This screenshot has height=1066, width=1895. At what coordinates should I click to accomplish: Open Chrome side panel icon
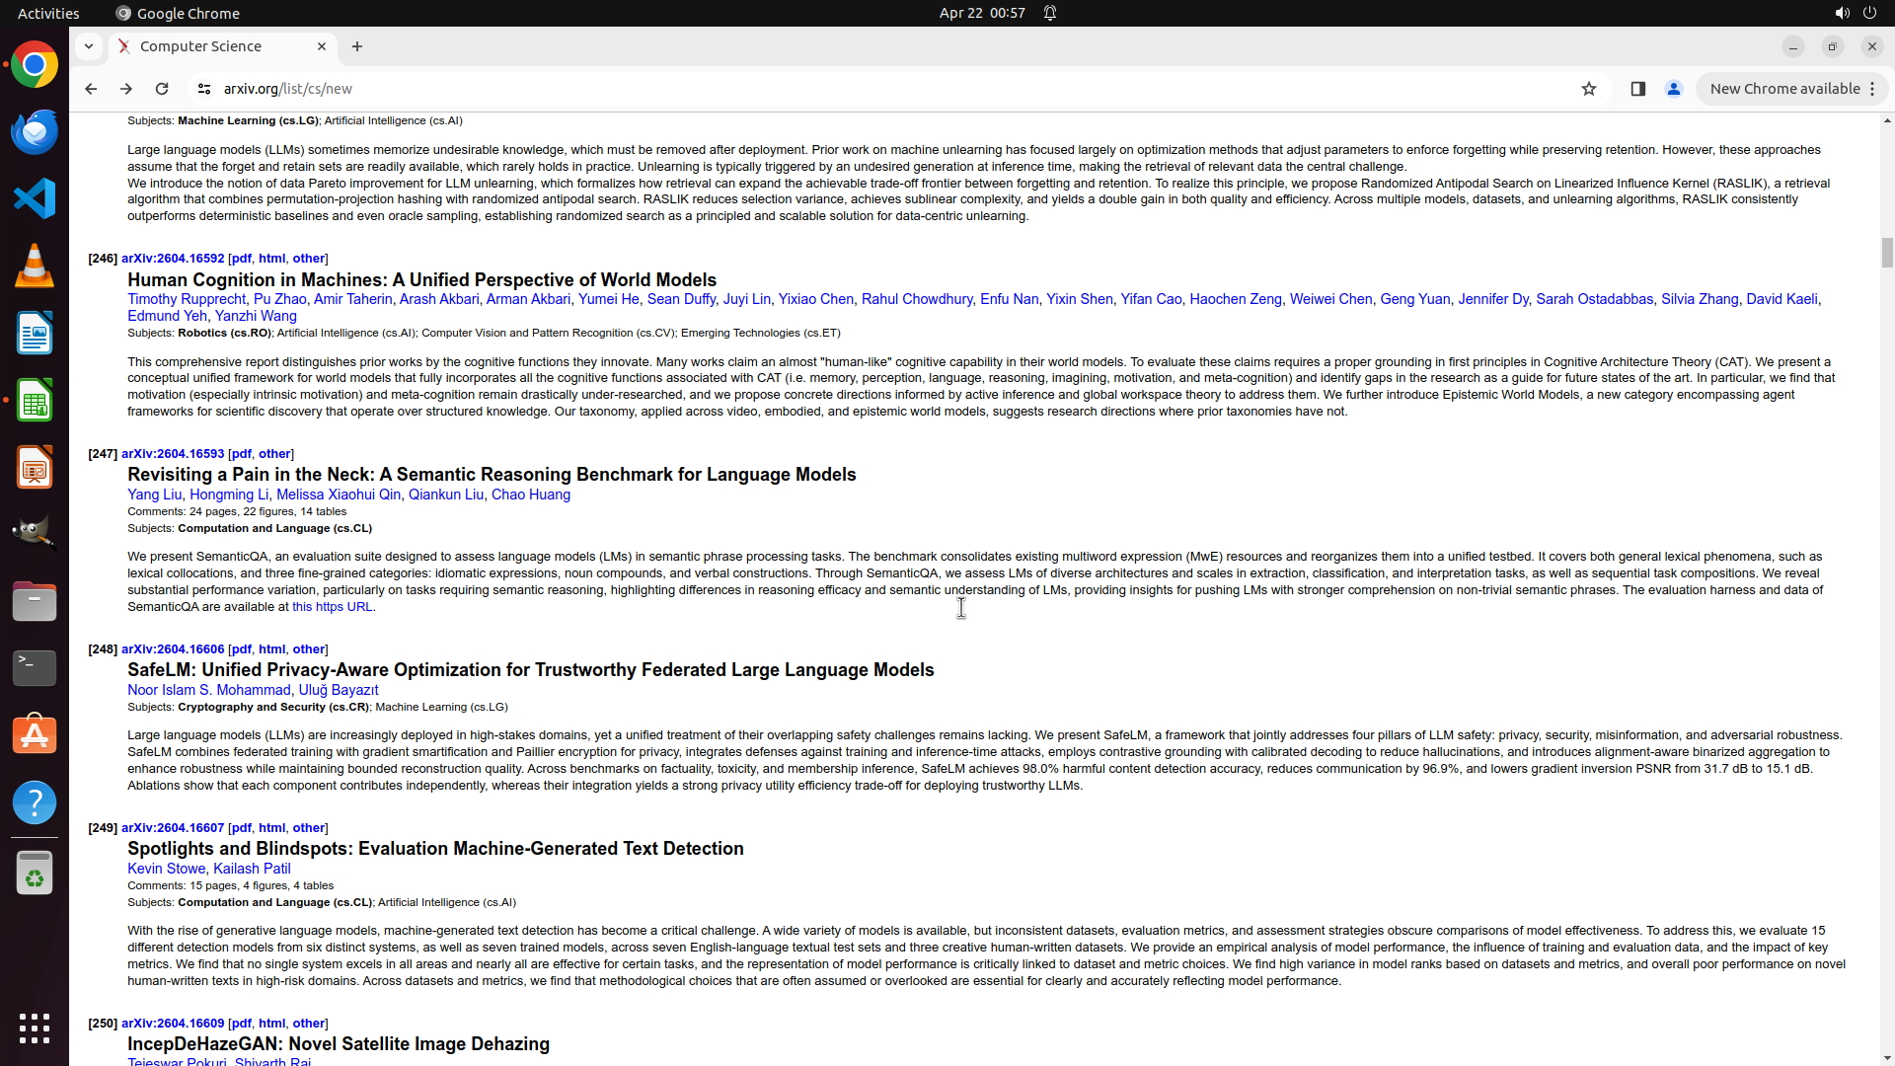1637,89
